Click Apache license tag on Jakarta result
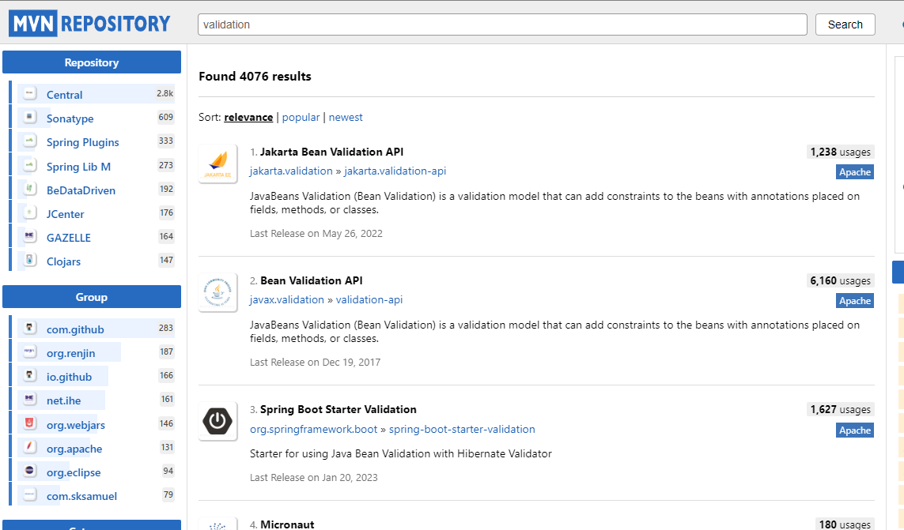Screen dimensions: 904x530 click(855, 171)
